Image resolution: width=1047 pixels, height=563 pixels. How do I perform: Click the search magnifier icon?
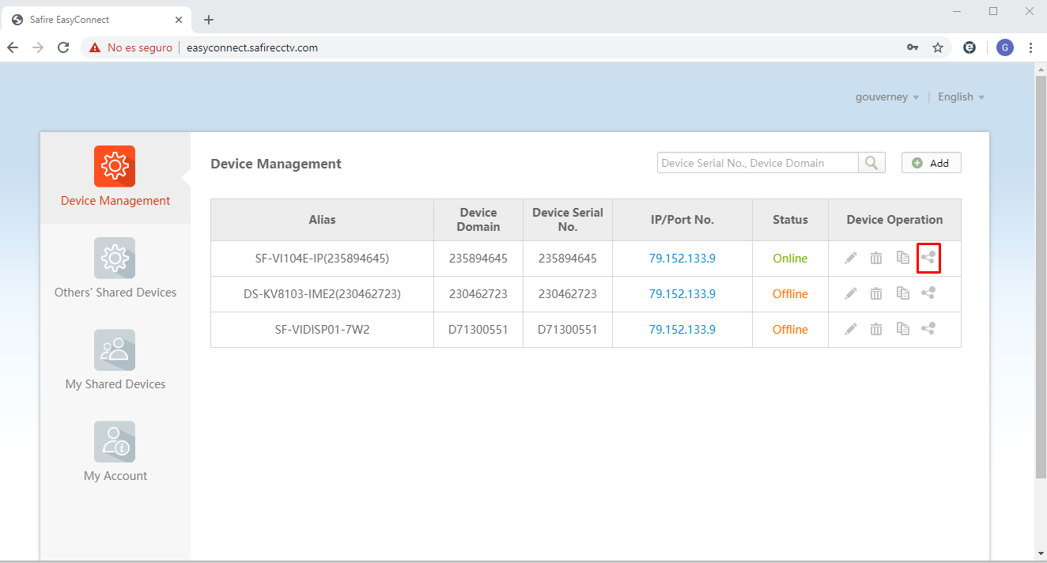(x=871, y=162)
